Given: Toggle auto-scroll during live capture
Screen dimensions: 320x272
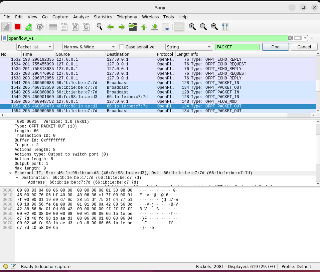Looking at the screenshot, I should tap(166, 27).
